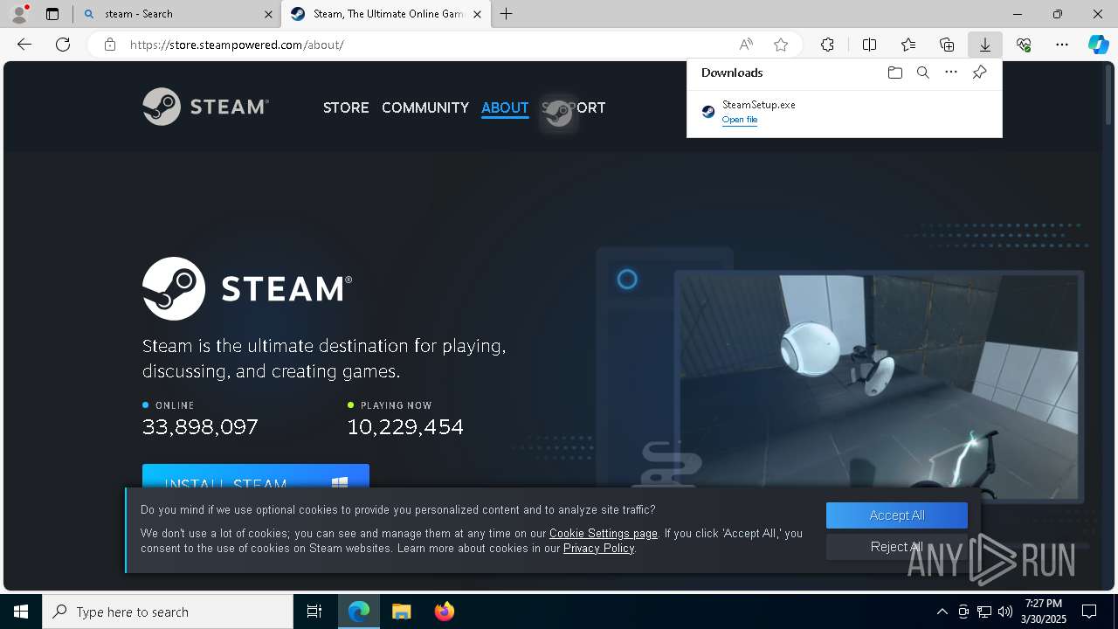Click the Downloads toolbar arrow icon
1118x629 pixels.
[984, 45]
